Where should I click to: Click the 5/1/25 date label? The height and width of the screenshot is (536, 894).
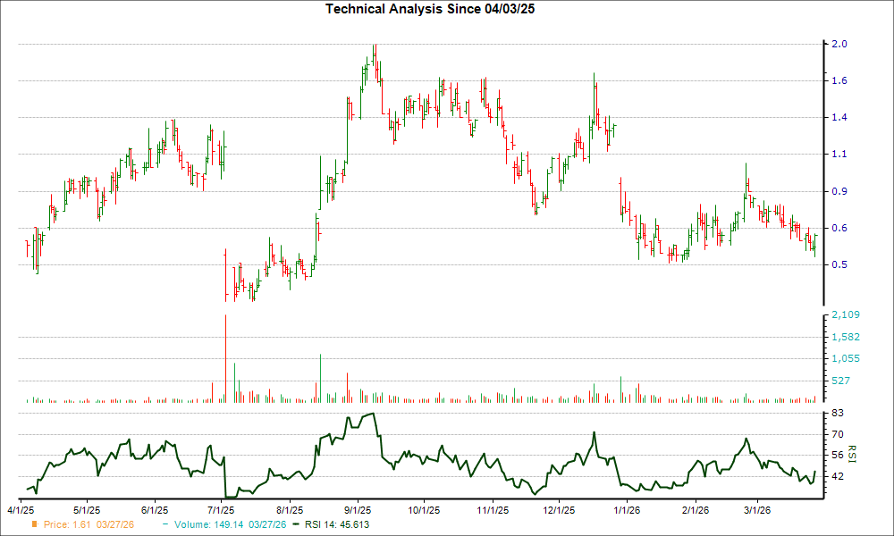pyautogui.click(x=86, y=510)
